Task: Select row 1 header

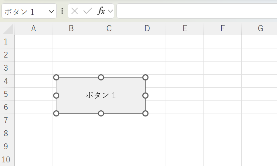Action: (6, 42)
